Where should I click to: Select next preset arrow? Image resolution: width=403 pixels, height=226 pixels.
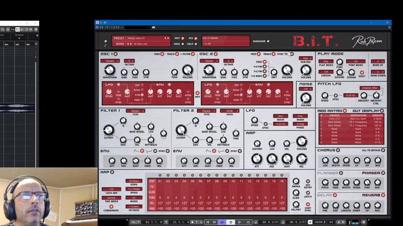coord(168,38)
